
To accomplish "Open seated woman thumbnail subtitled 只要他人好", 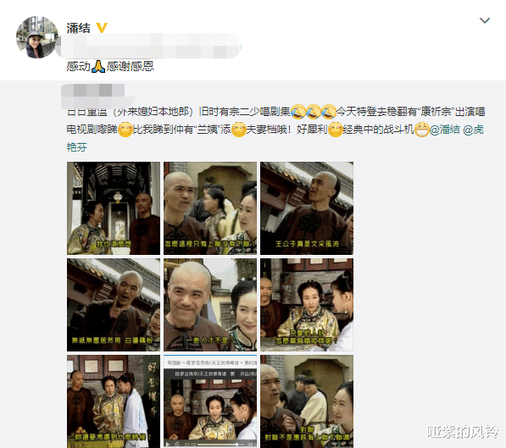I will point(307,305).
